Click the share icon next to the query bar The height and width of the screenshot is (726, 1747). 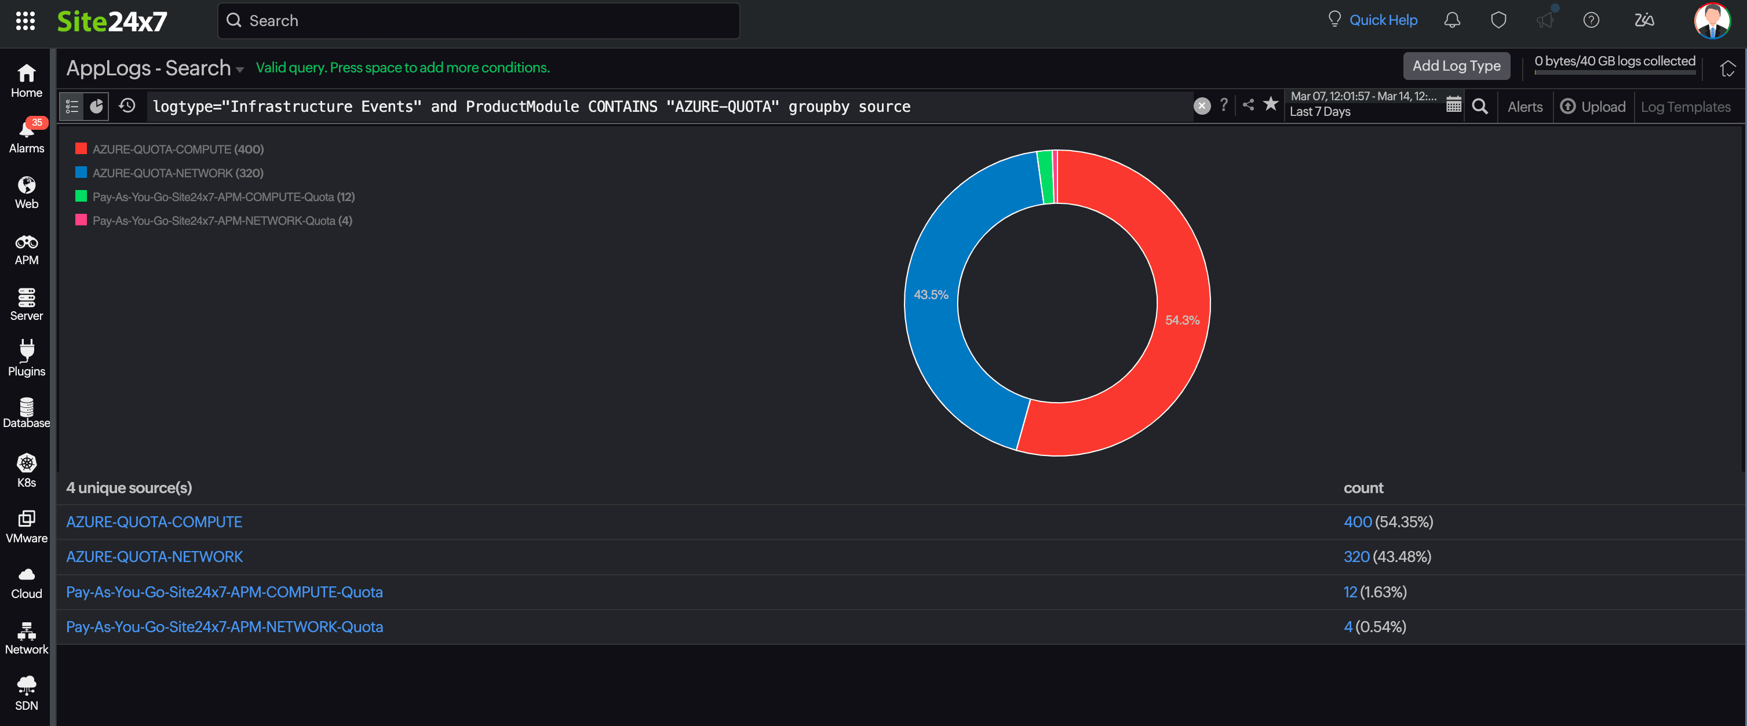pos(1248,106)
